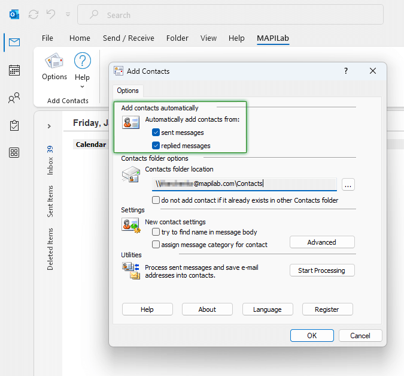Click the Calendar heading behind the dialog
The image size is (404, 376).
[x=91, y=145]
